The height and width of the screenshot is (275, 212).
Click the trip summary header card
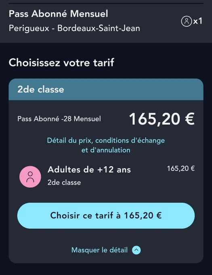106,21
